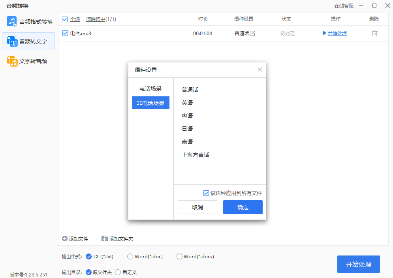
Task: Switch to 电话场景 tab in dialog
Action: pyautogui.click(x=150, y=88)
